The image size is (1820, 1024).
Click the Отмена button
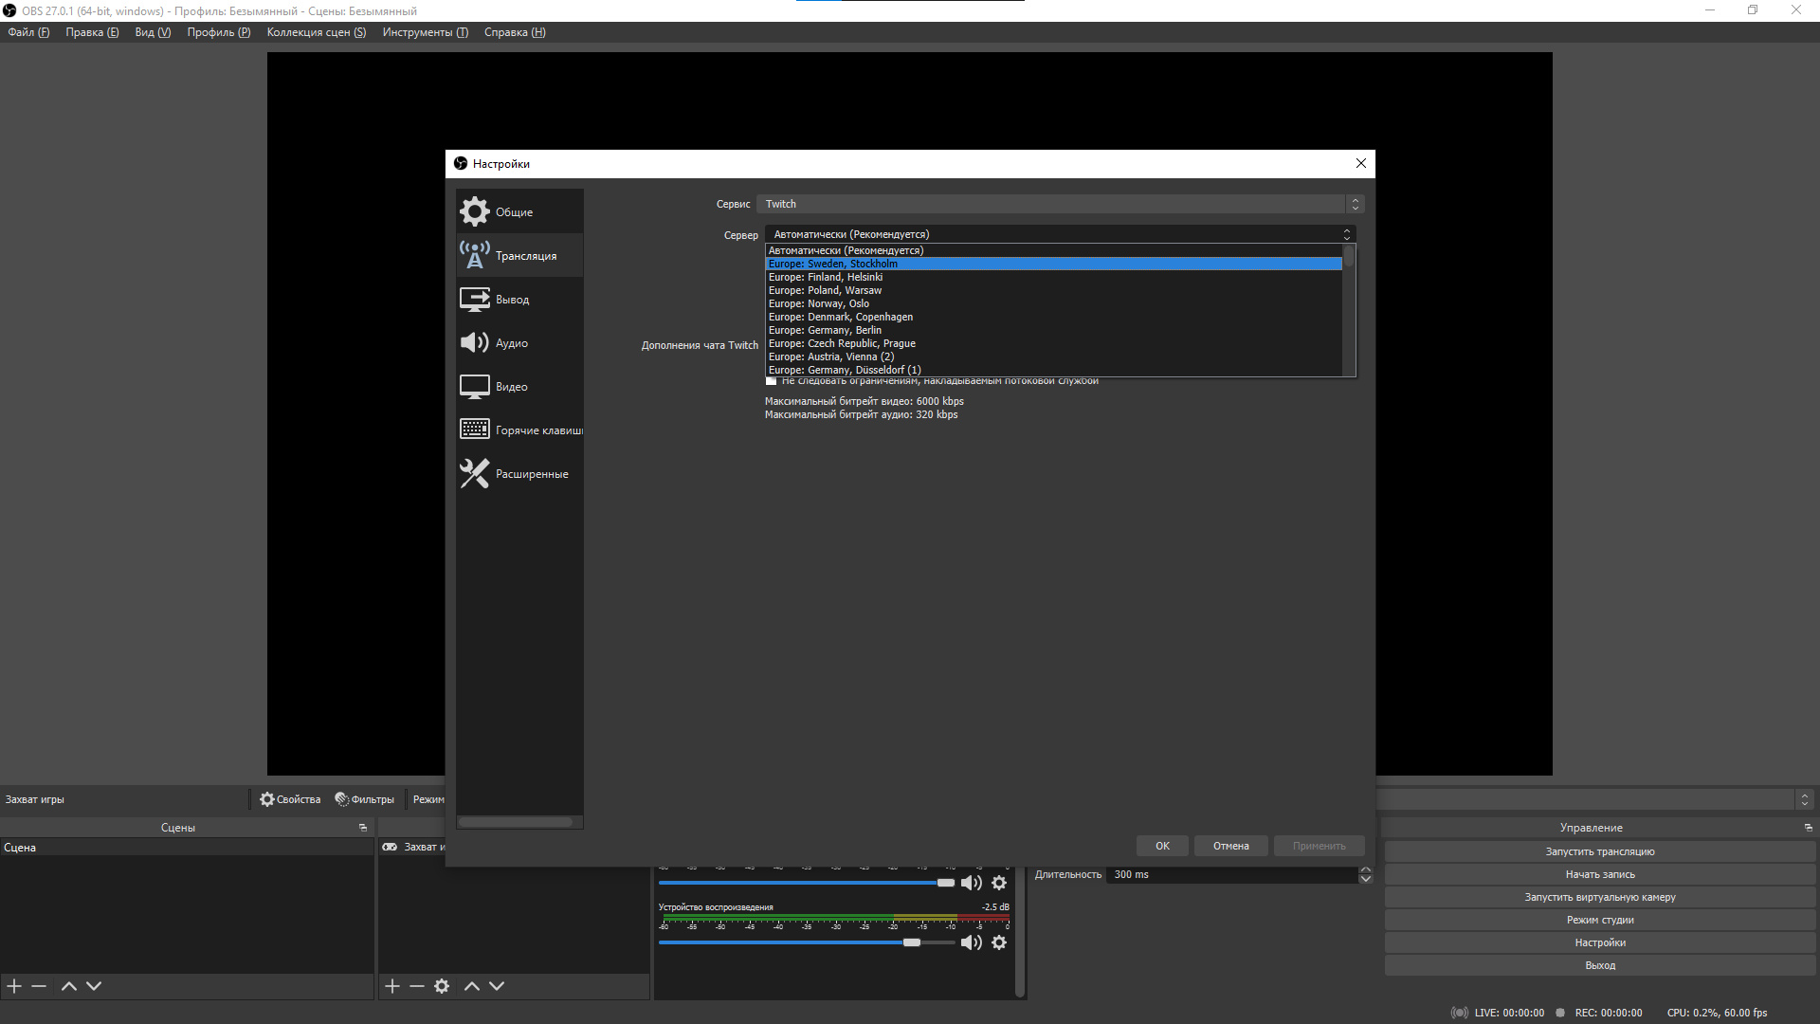(x=1230, y=846)
